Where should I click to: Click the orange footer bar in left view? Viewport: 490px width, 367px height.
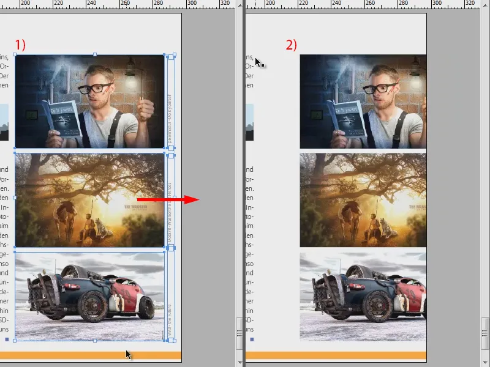tap(91, 355)
